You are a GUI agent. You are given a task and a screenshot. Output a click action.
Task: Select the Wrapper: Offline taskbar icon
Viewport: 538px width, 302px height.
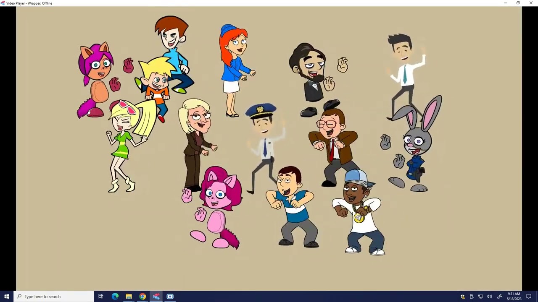coord(156,297)
